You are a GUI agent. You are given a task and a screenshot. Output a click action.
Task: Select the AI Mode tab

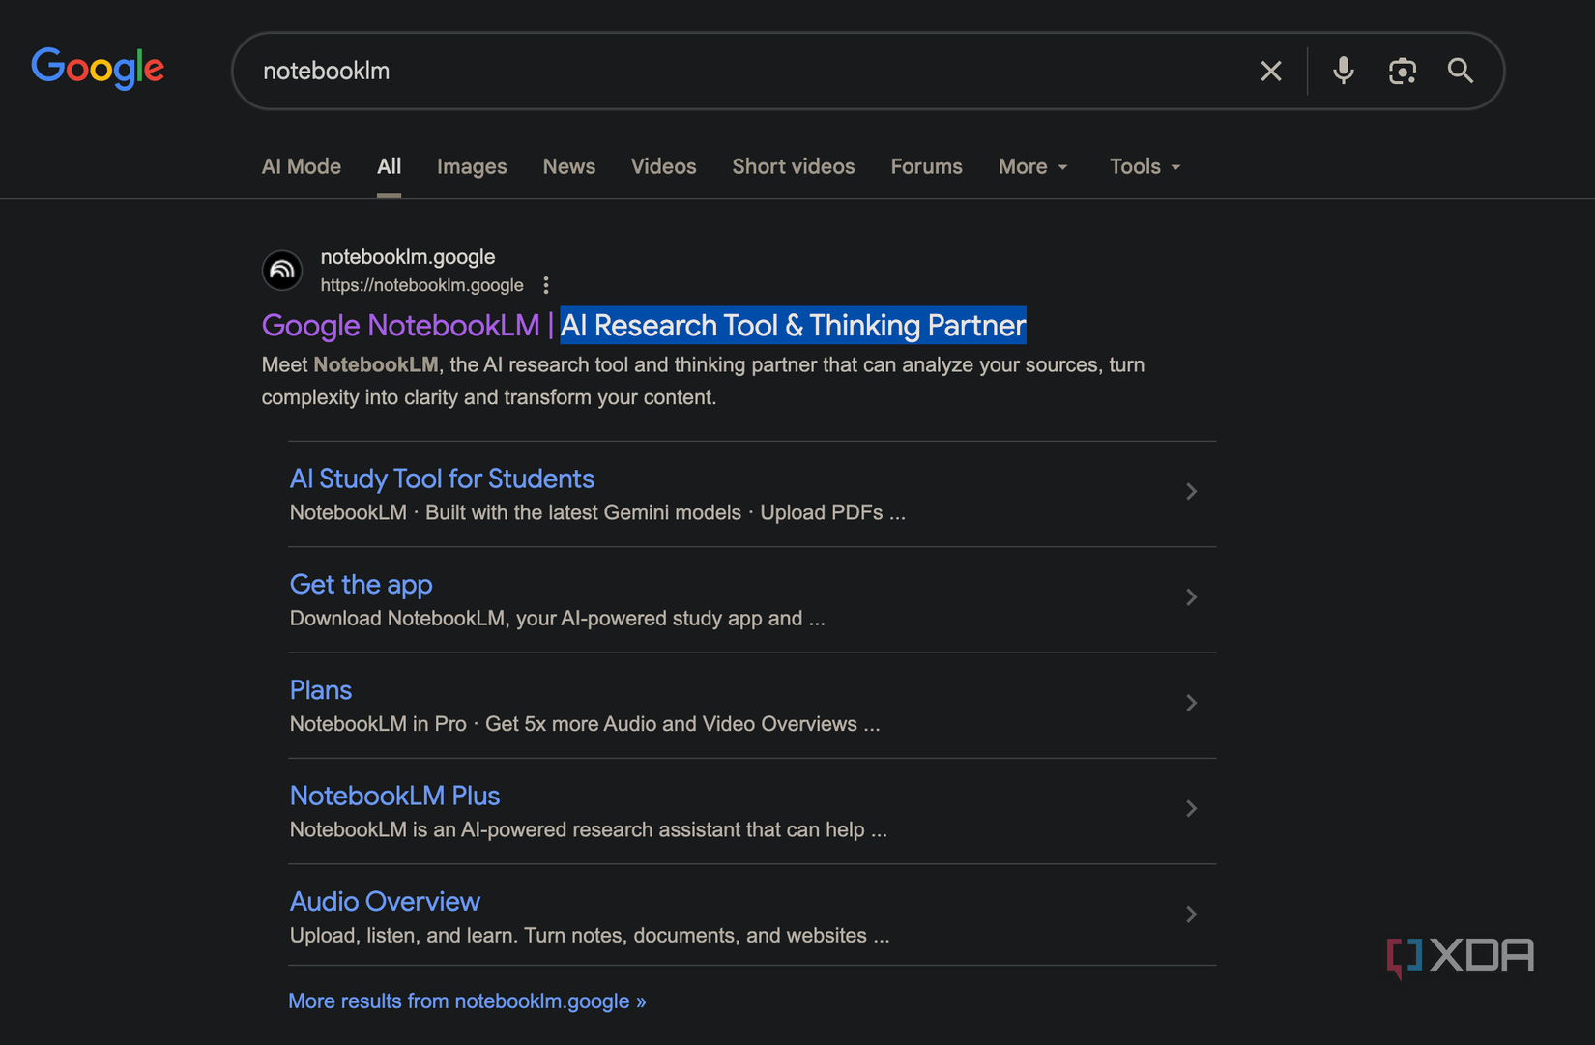pyautogui.click(x=301, y=166)
